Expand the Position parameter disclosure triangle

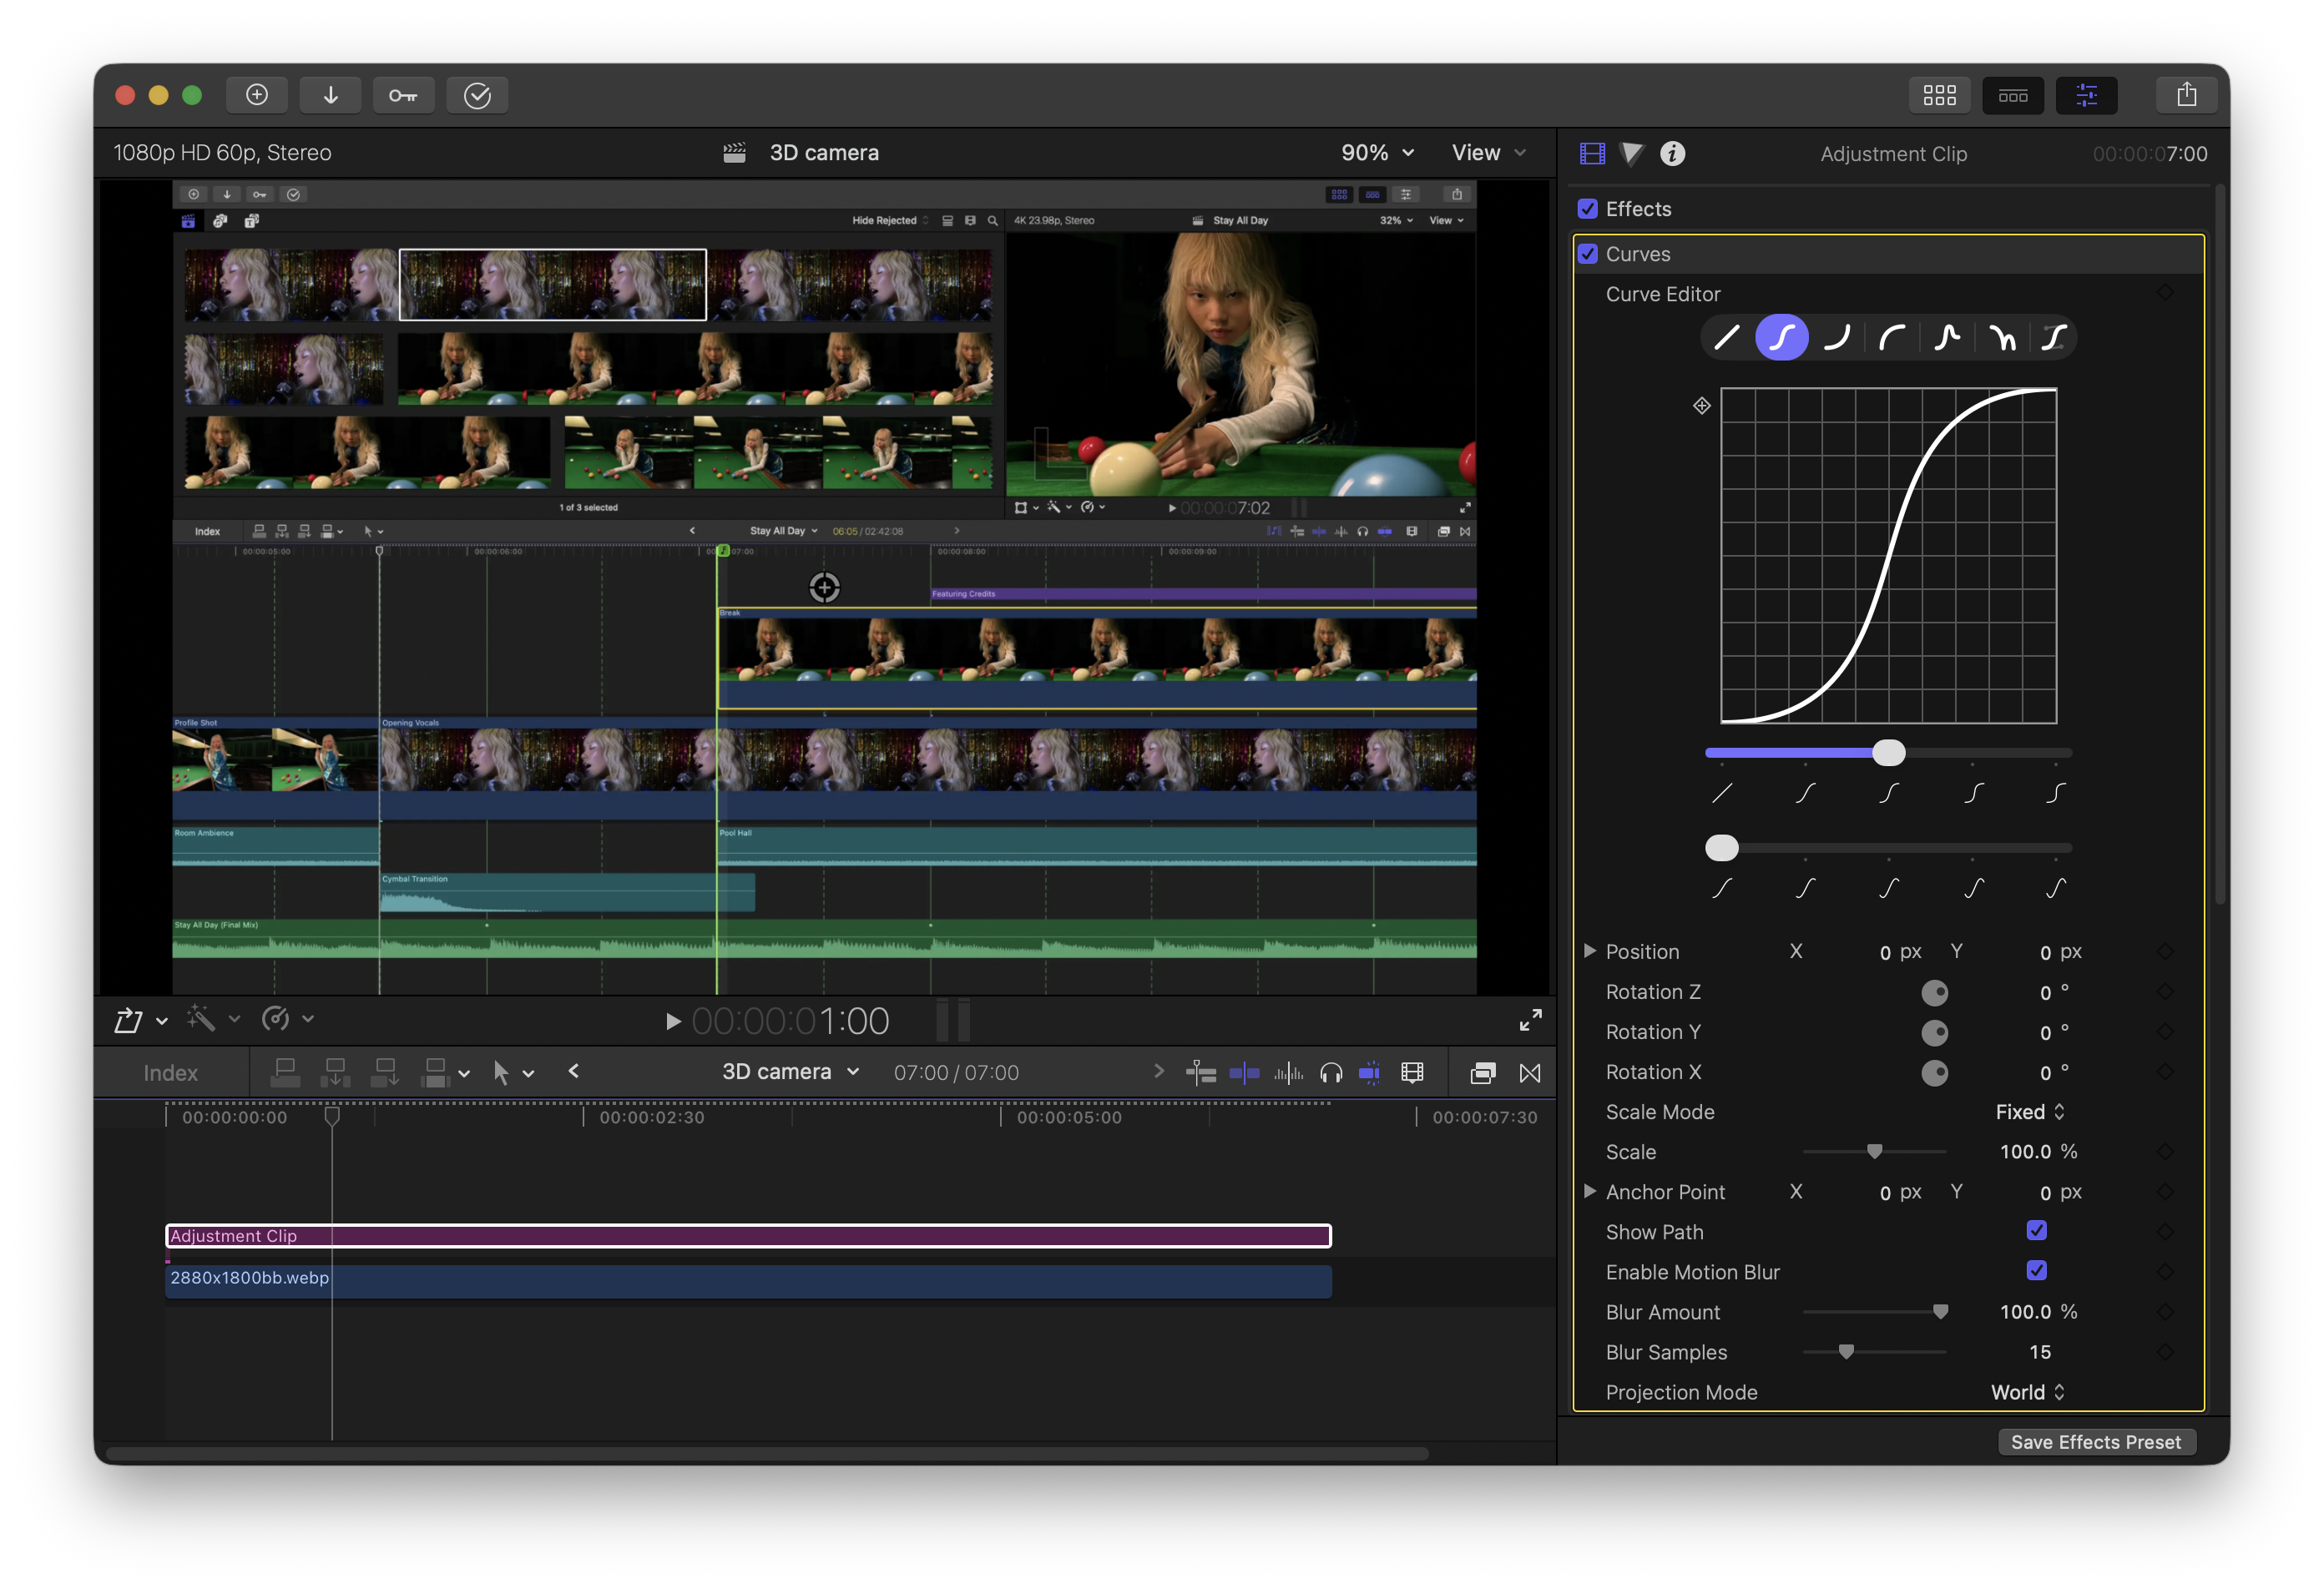point(1589,951)
